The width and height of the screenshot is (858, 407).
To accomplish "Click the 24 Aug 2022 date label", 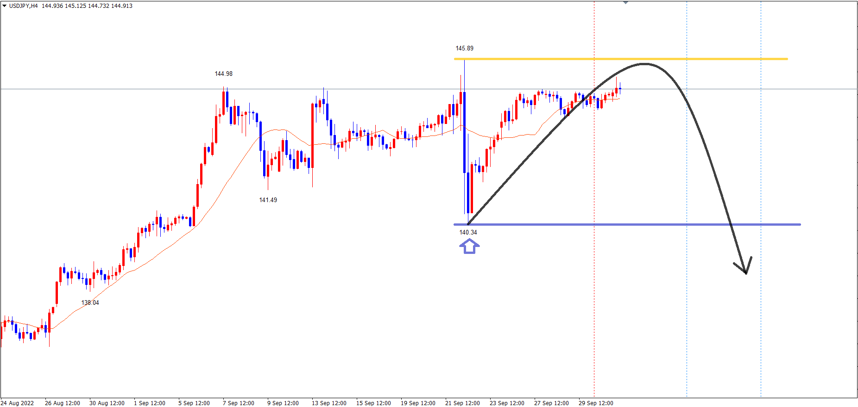I will 18,403.
